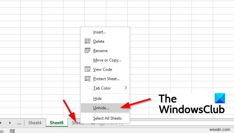
Task: Click the next-sheet scroll arrow
Action: [x=10, y=123]
